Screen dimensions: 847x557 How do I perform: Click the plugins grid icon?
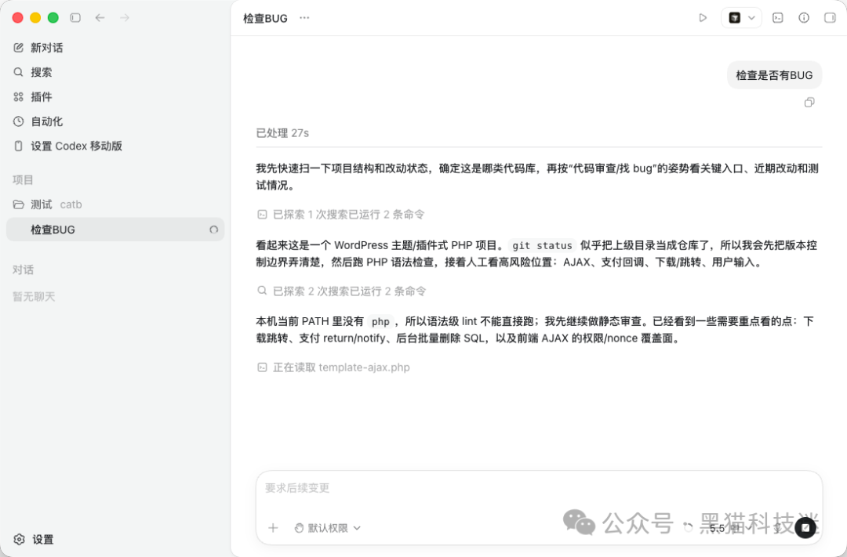pyautogui.click(x=18, y=96)
